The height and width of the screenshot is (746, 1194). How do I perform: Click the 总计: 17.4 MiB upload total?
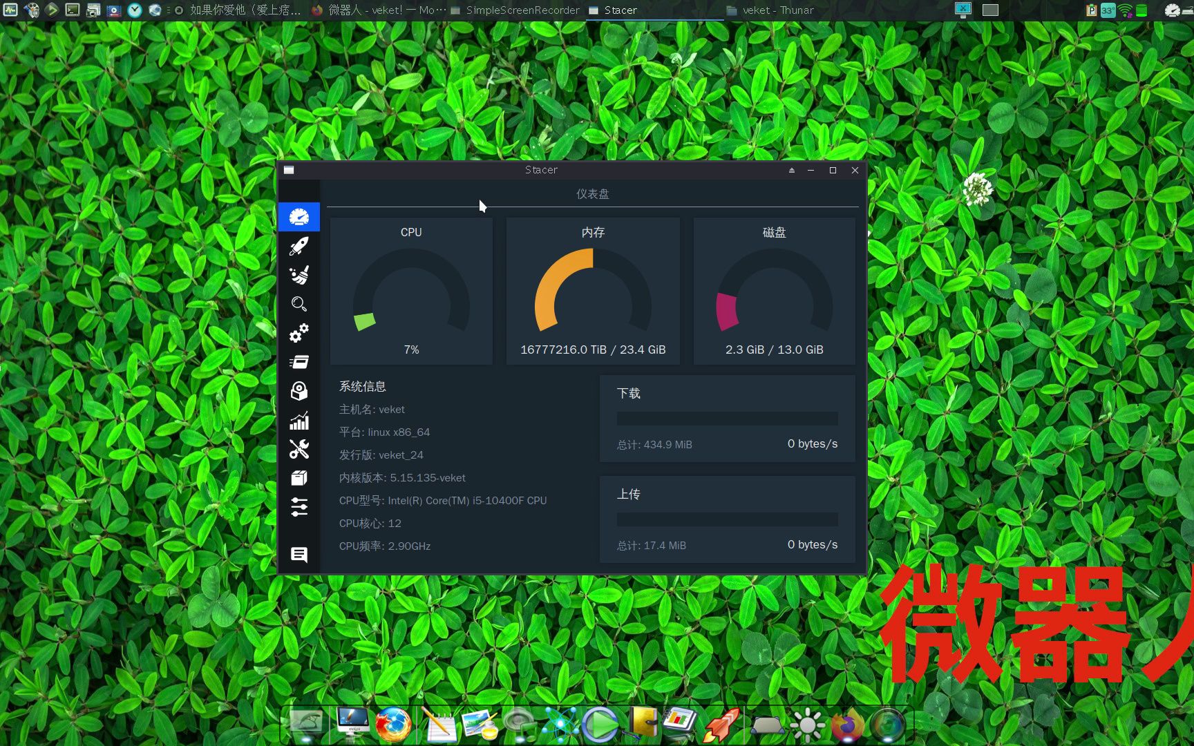click(x=652, y=546)
